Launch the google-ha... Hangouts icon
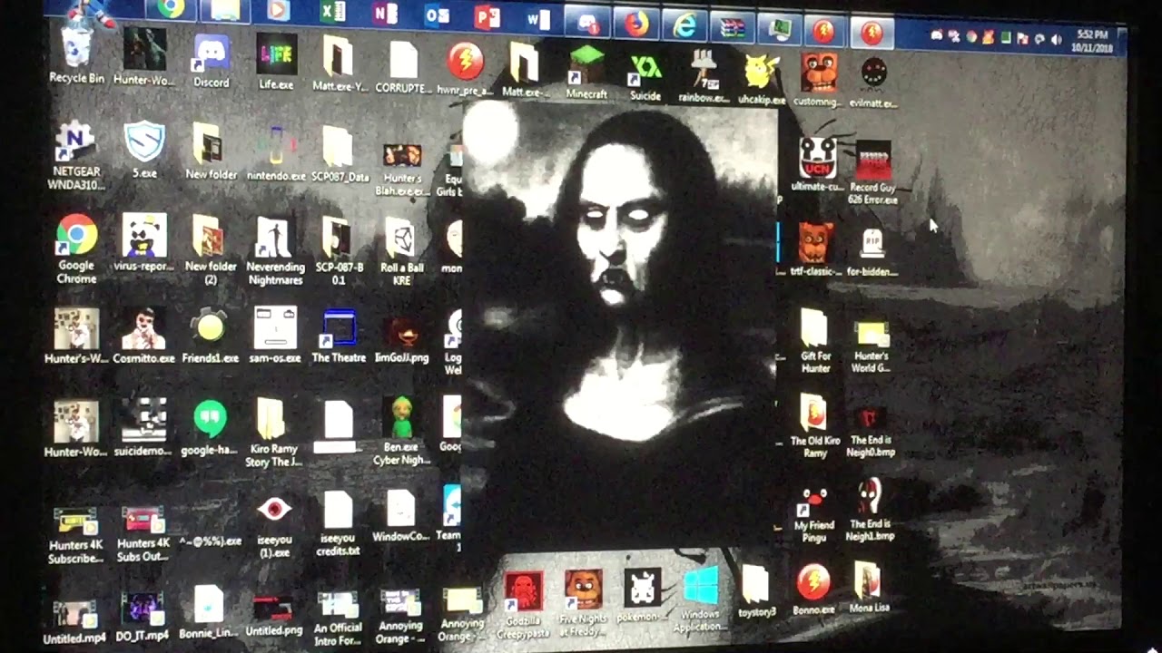 pos(210,426)
